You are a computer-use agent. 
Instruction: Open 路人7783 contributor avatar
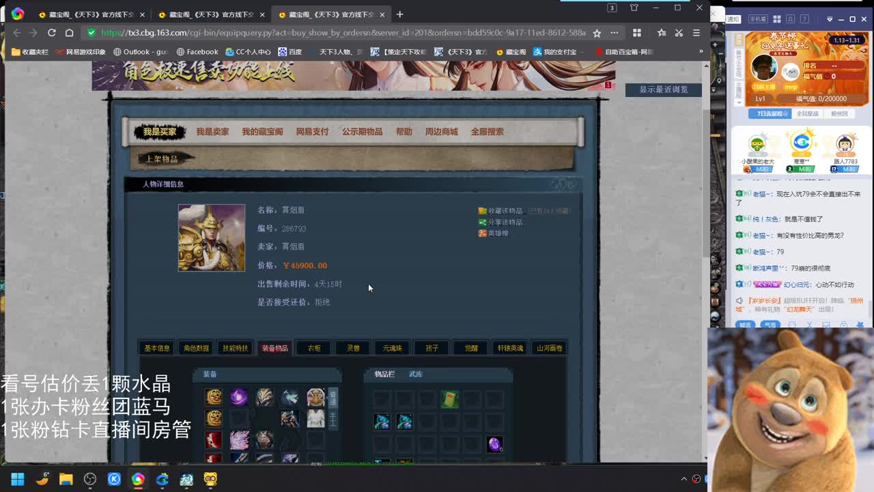845,144
